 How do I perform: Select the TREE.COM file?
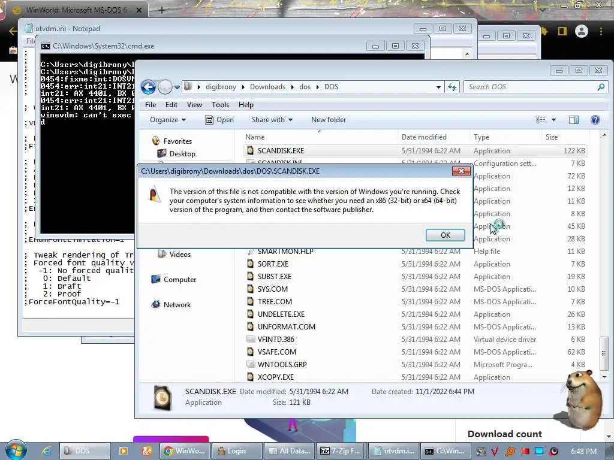click(275, 302)
